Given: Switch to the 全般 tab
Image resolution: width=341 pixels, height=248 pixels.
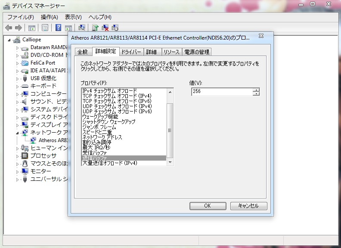Looking at the screenshot, I should 83,52.
